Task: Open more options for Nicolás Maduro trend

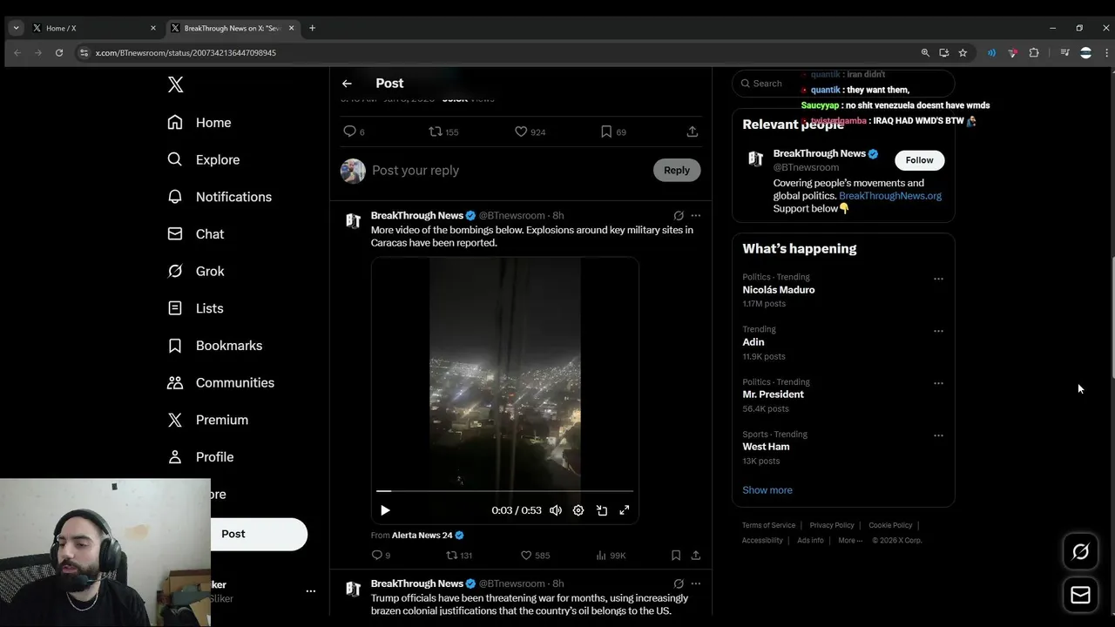Action: click(938, 279)
